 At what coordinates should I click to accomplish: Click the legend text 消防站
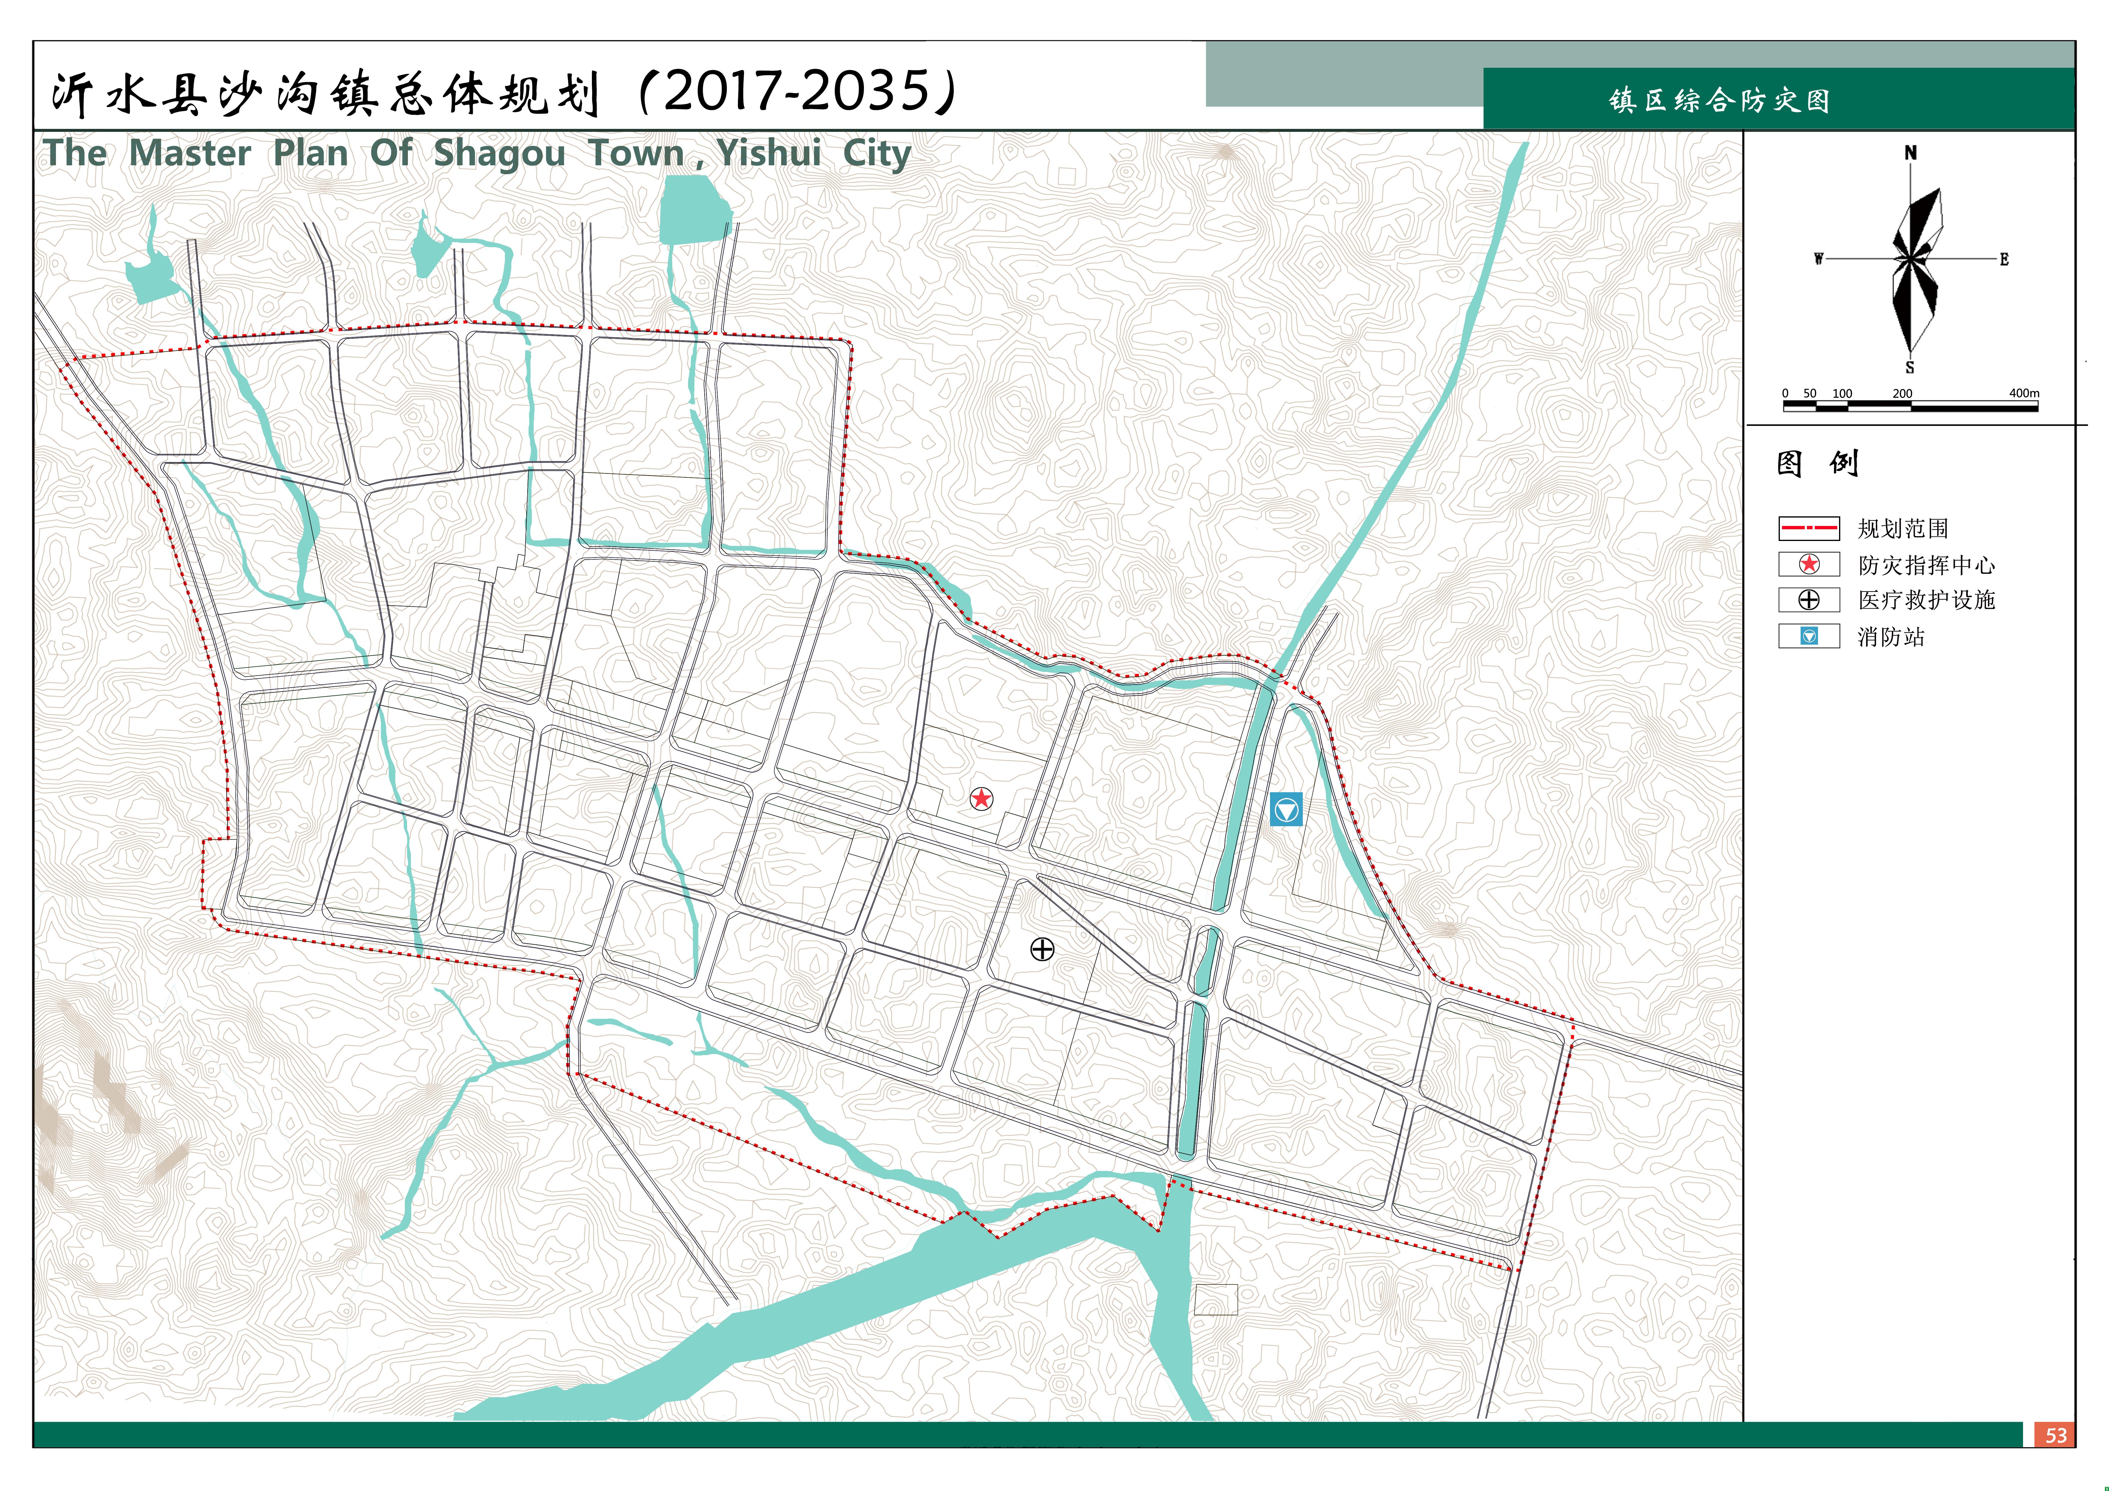point(1891,637)
